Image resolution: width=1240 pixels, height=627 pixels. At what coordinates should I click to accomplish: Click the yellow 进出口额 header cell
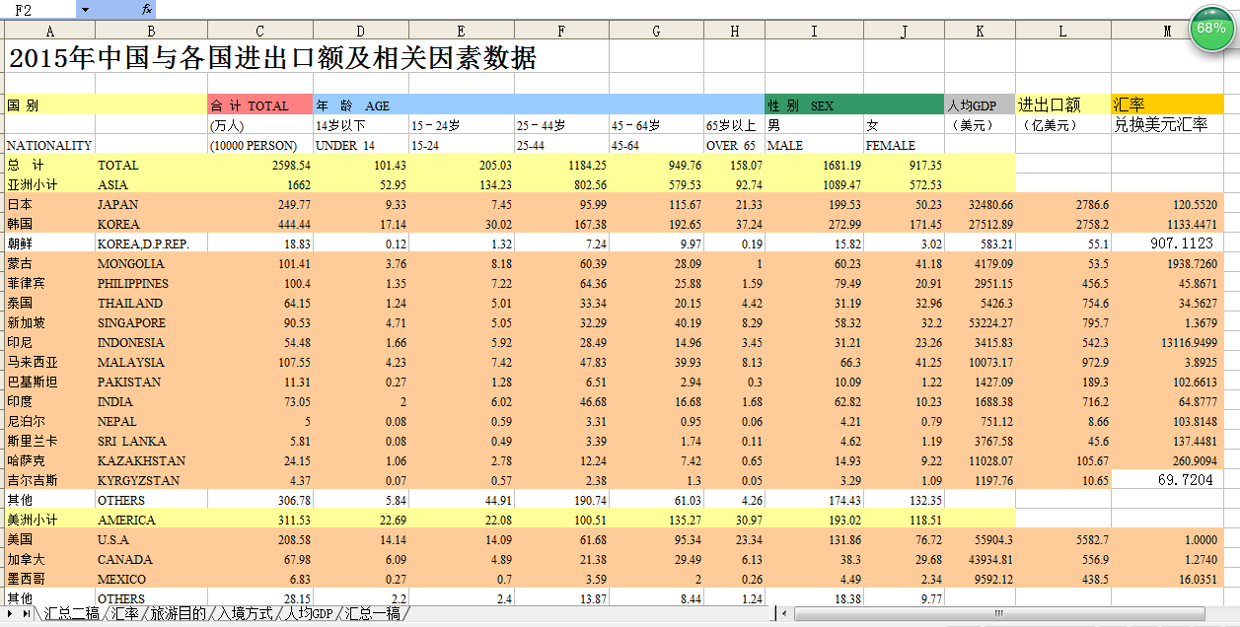[1063, 104]
